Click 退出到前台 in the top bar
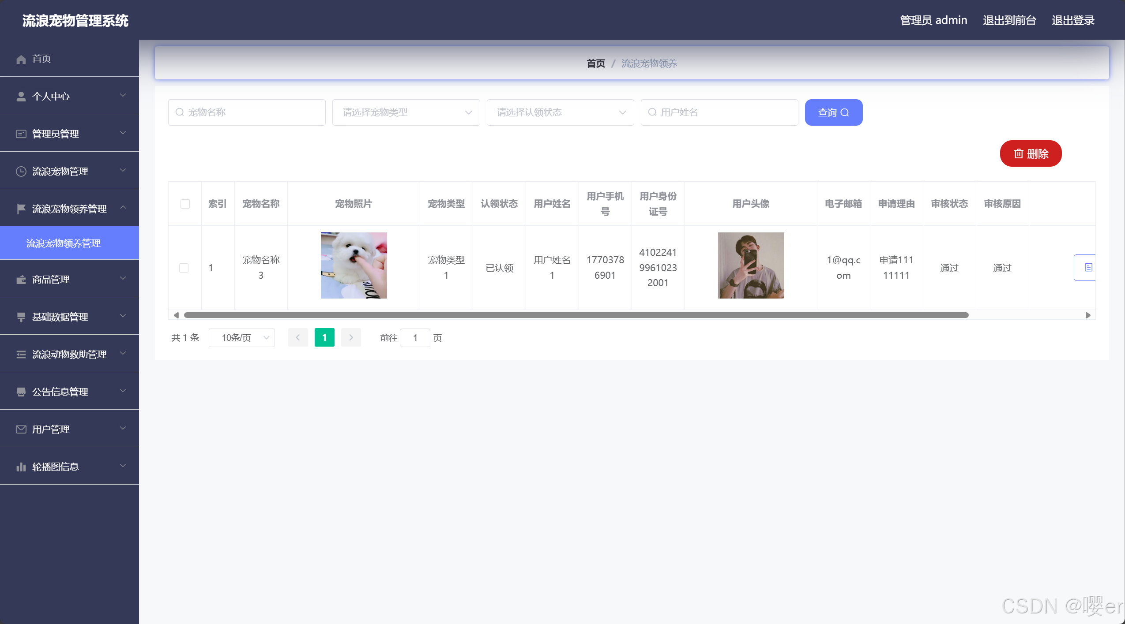The image size is (1125, 624). (1009, 20)
